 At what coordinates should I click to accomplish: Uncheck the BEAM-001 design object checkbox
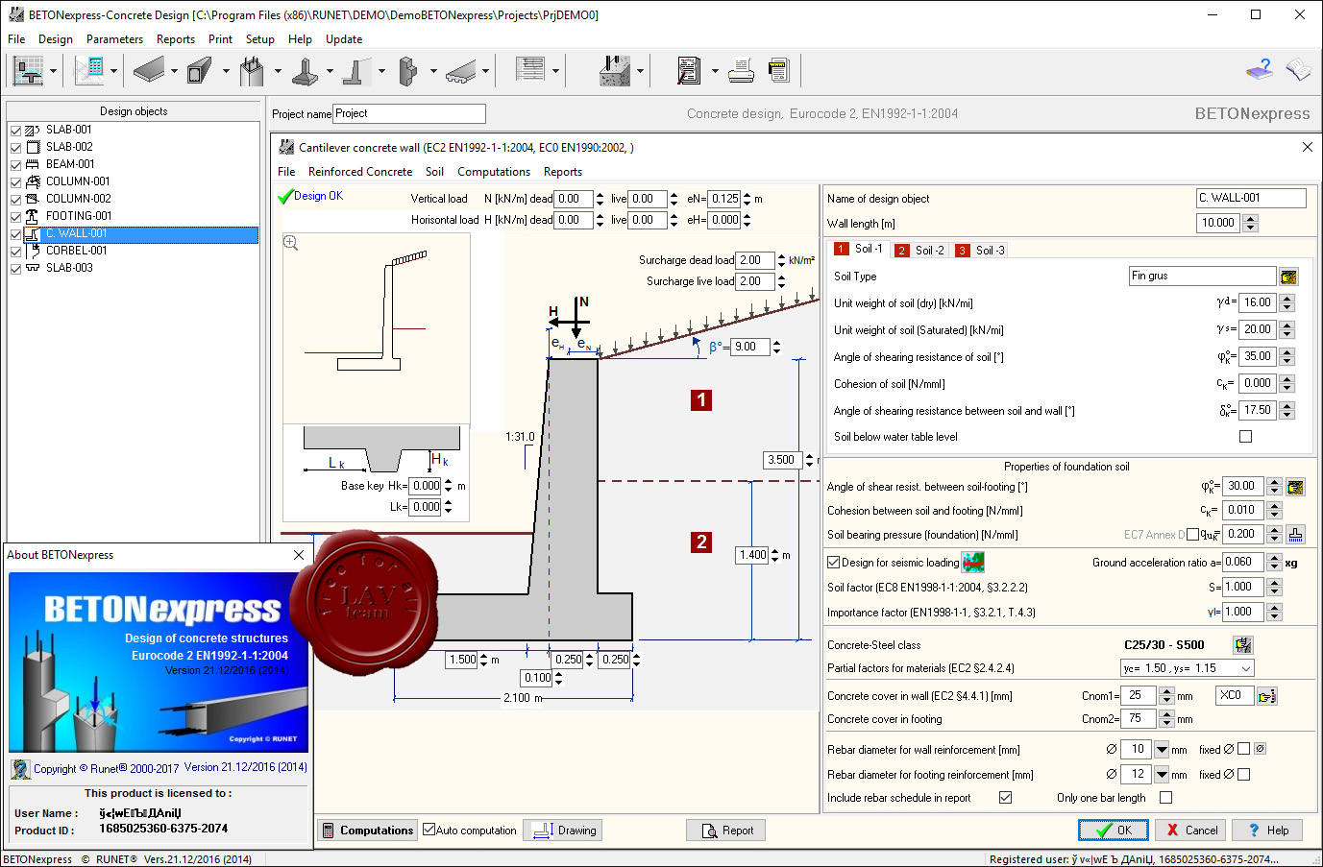coord(15,165)
